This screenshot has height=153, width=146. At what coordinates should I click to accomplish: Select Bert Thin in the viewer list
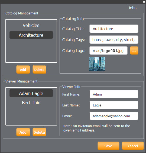31,103
